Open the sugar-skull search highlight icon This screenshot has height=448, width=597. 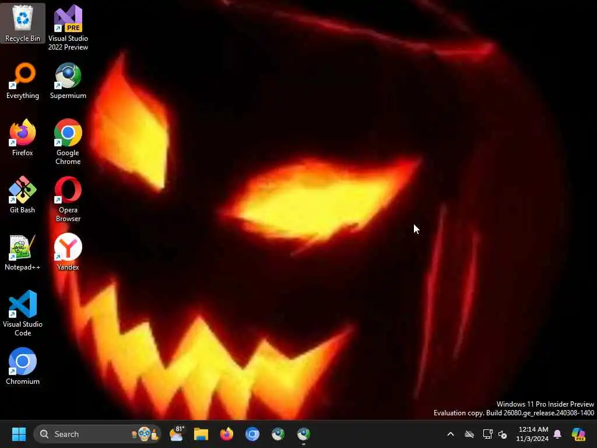tap(145, 434)
